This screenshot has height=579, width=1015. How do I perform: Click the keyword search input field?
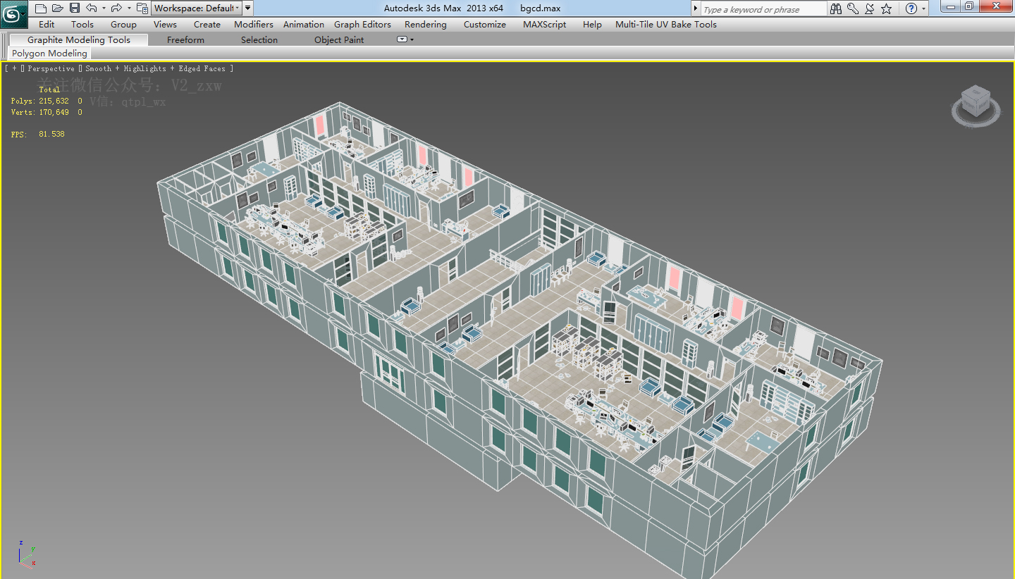pos(763,9)
